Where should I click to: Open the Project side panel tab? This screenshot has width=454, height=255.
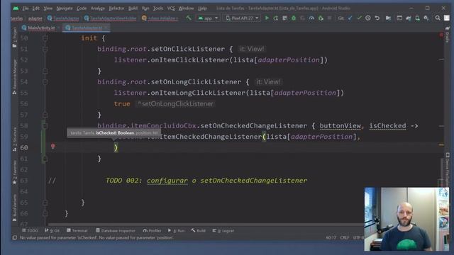click(x=15, y=38)
